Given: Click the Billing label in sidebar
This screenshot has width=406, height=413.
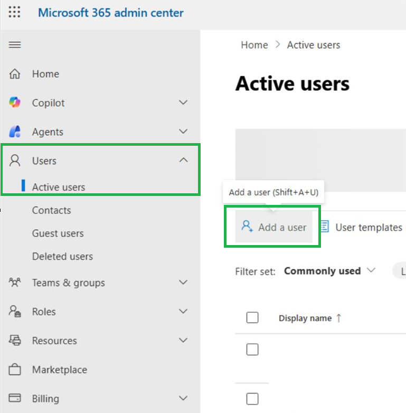Looking at the screenshot, I should [45, 399].
